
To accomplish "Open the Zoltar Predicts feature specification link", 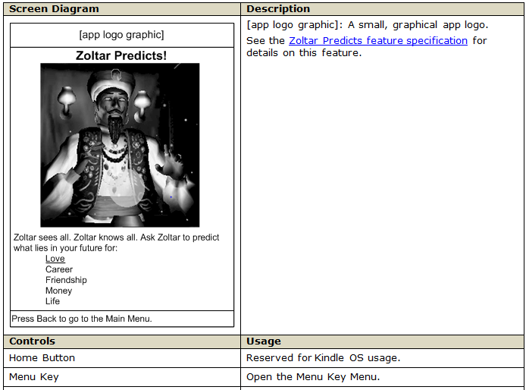I will 378,41.
